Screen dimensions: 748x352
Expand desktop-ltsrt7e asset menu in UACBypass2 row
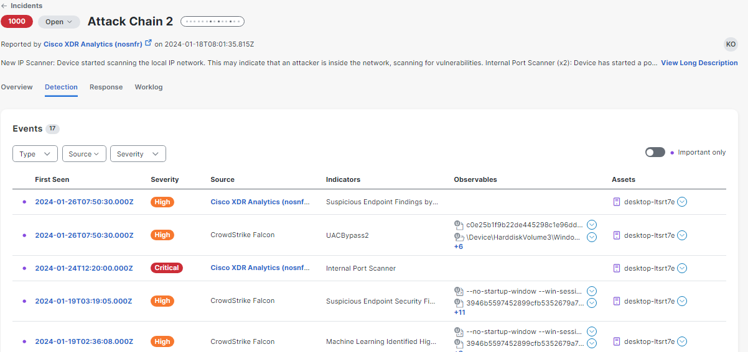682,235
